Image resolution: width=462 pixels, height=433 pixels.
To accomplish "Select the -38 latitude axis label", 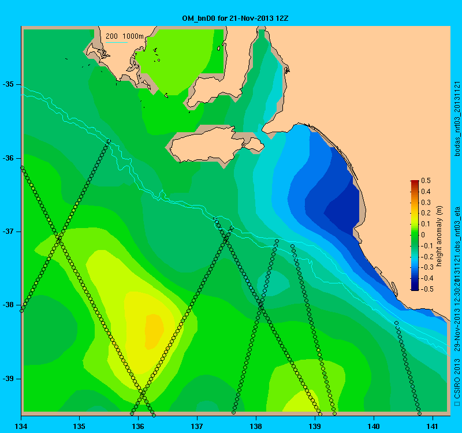I will click(8, 305).
